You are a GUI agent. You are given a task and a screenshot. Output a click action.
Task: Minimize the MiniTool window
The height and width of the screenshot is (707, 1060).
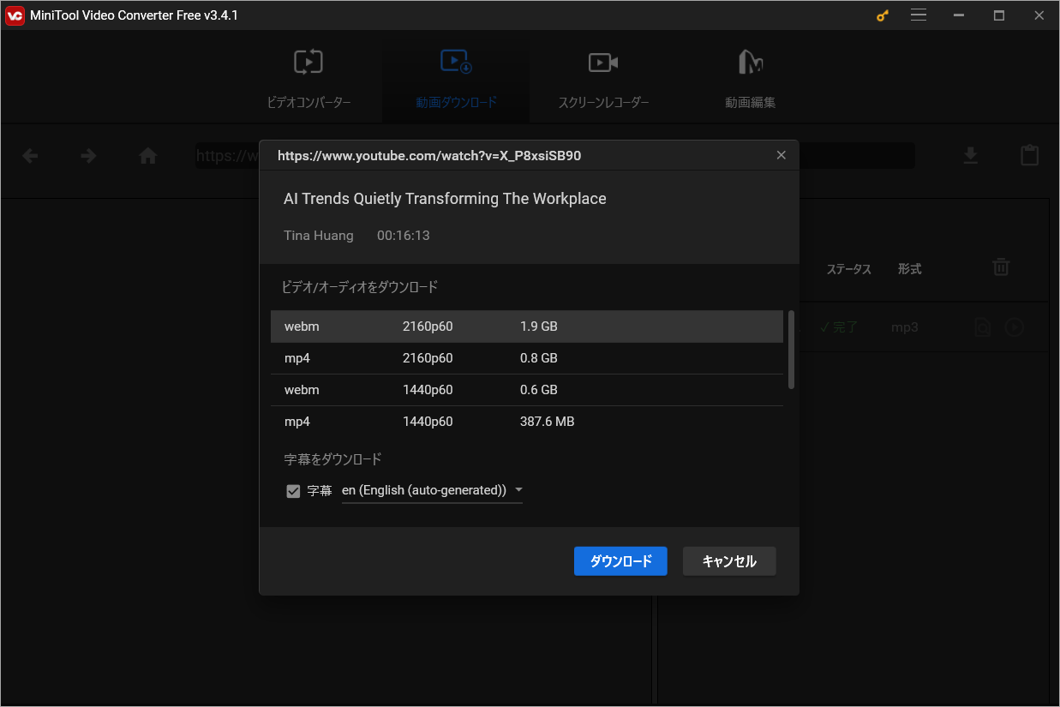tap(959, 15)
